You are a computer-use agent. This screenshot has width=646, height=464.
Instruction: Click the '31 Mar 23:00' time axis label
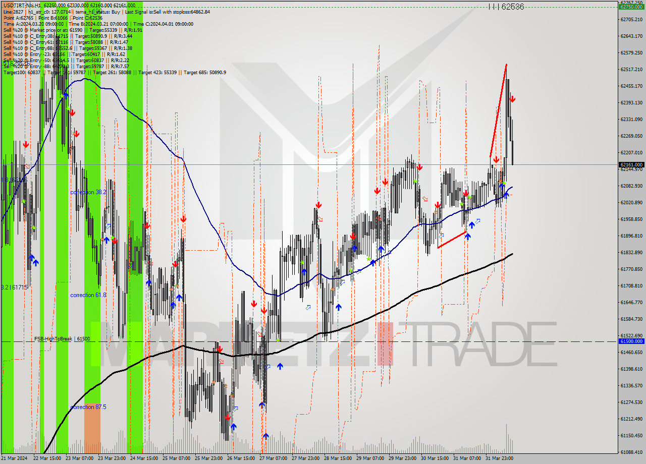500,458
